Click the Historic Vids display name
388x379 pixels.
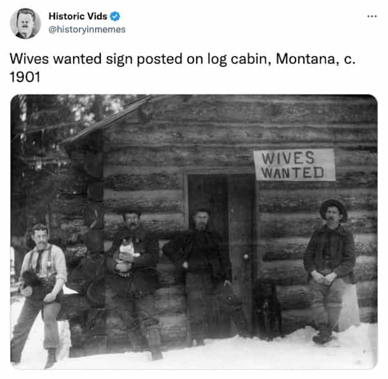[78, 16]
